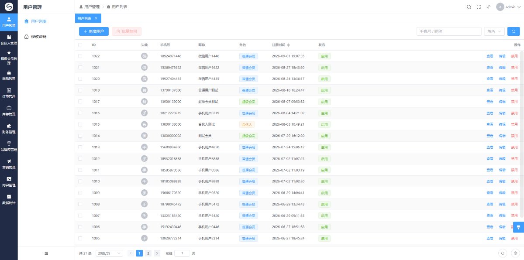Focus the 手机号 / 昵称 search field
The width and height of the screenshot is (524, 260).
click(449, 31)
